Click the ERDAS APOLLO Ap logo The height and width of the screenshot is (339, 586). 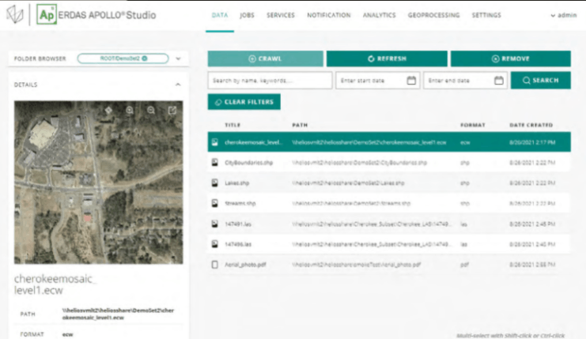click(47, 15)
